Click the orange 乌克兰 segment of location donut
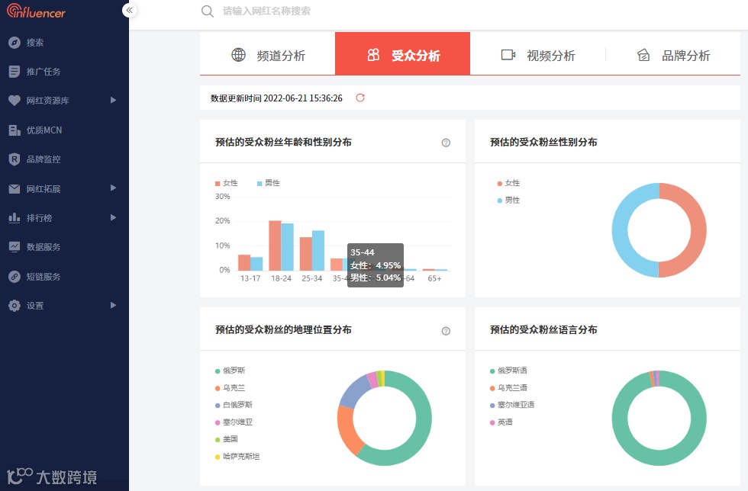This screenshot has width=748, height=491. tap(347, 432)
